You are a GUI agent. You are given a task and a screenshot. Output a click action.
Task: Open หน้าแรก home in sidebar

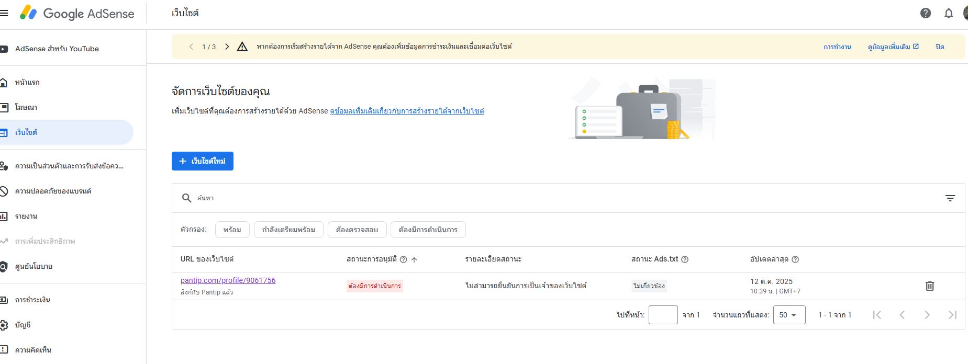(x=65, y=82)
